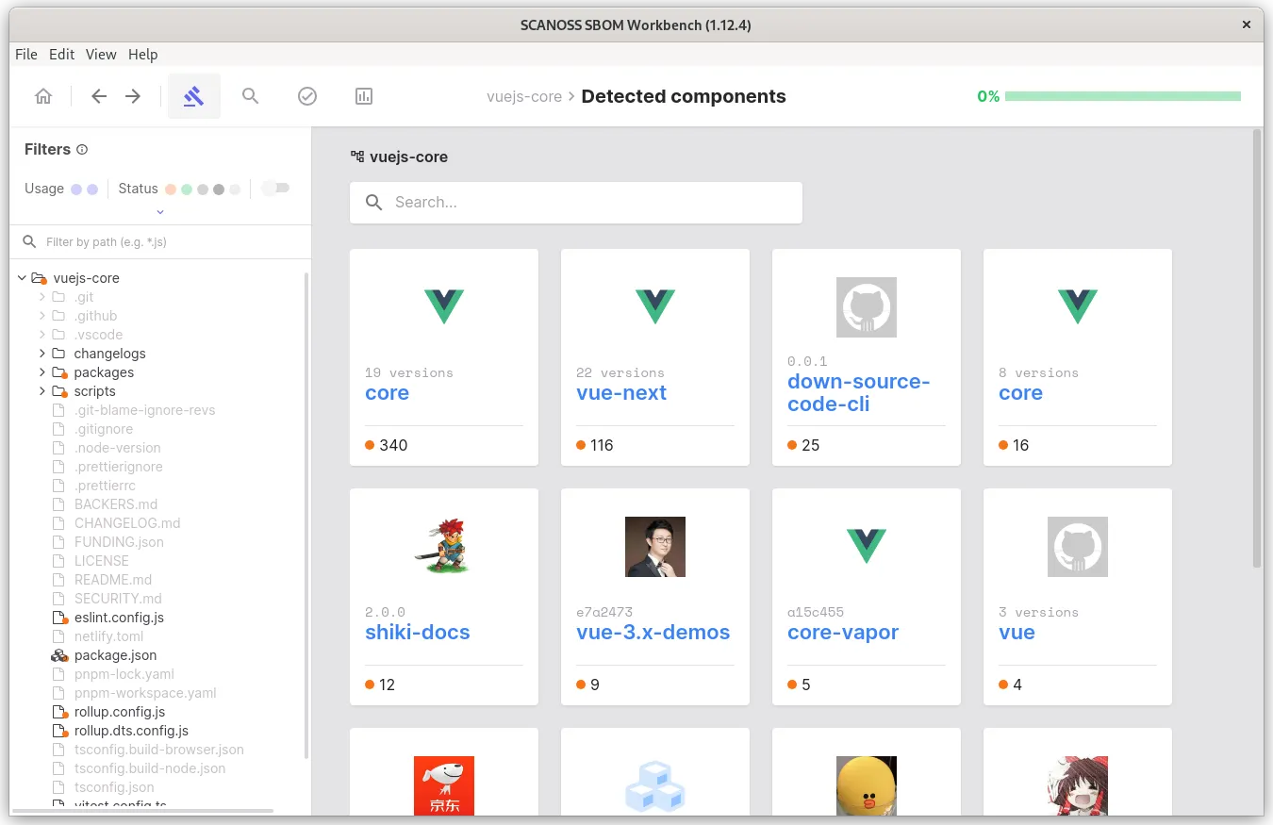This screenshot has height=825, width=1273.
Task: Click the green 0% progress bar
Action: pyautogui.click(x=1122, y=96)
